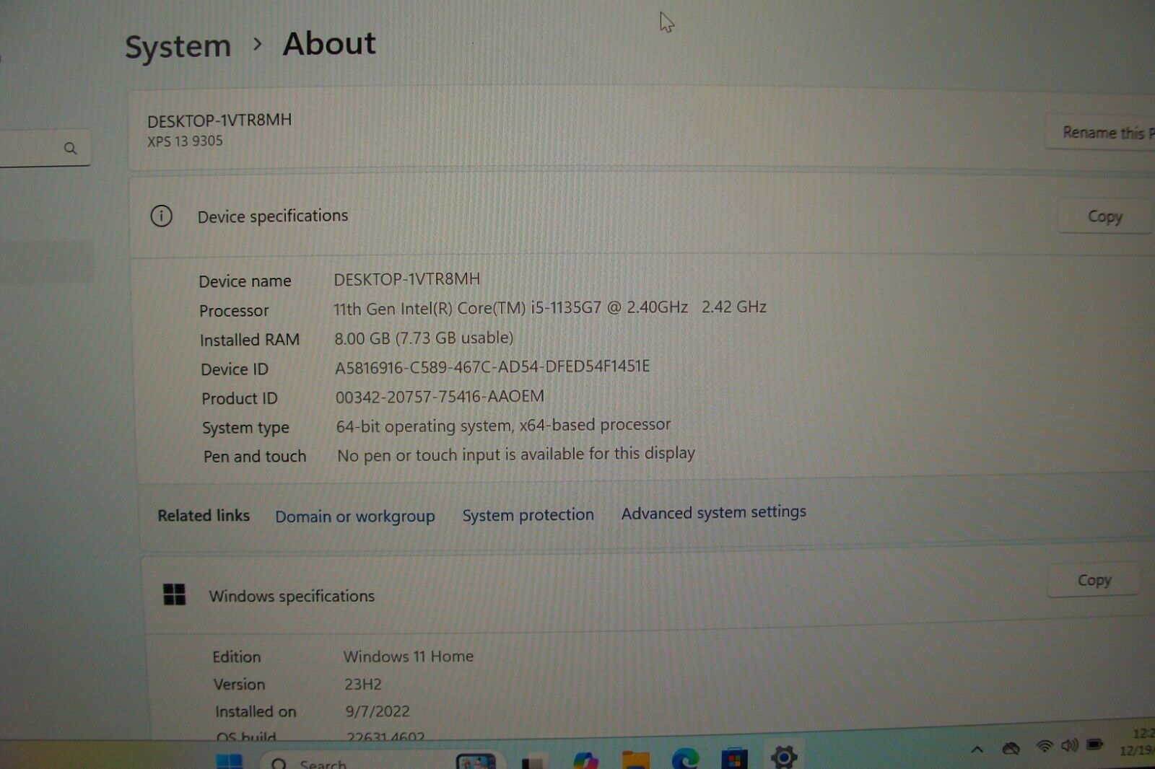Viewport: 1155px width, 769px height.
Task: Click the volume speaker tray icon
Action: pyautogui.click(x=1069, y=745)
